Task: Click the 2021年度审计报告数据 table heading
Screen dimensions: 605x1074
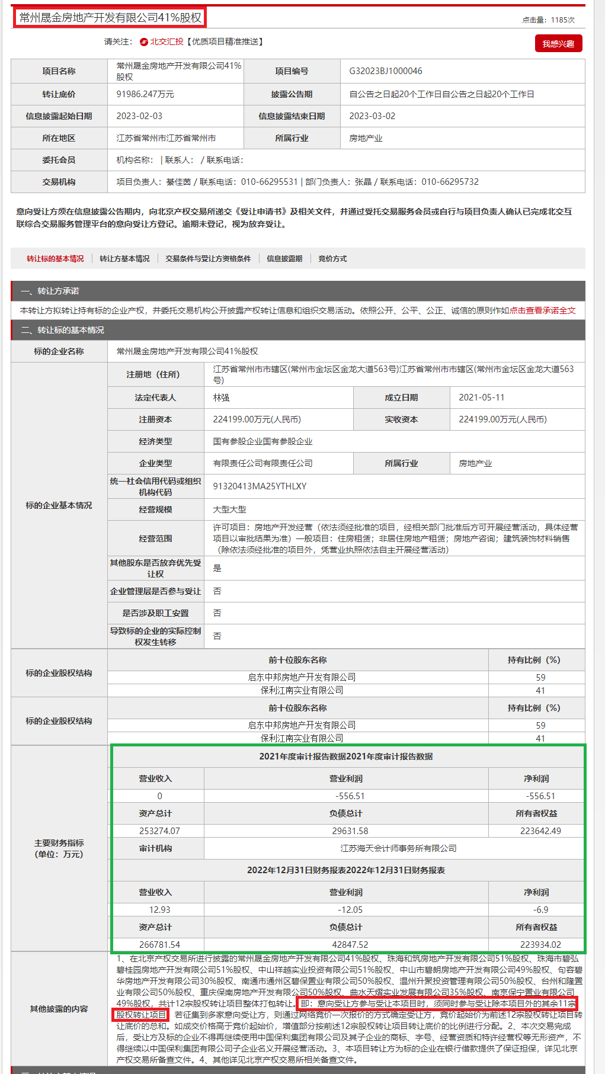Action: coord(346,756)
